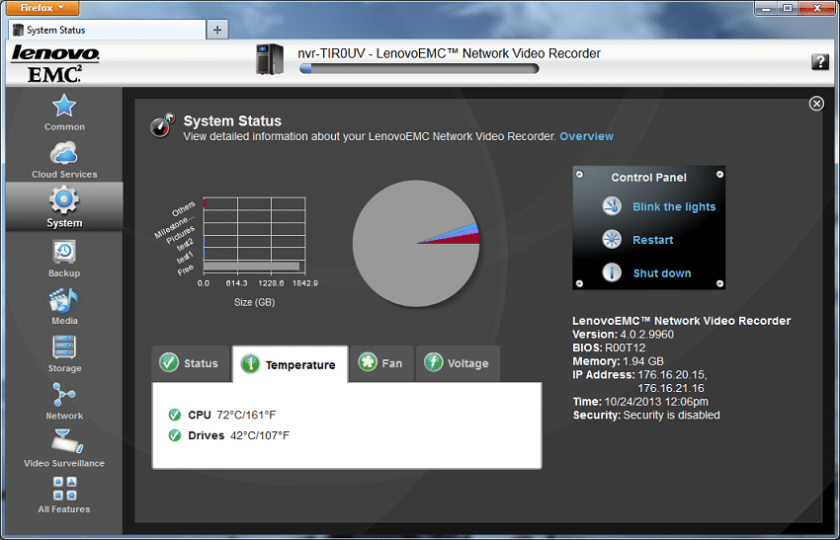Viewport: 840px width, 540px height.
Task: Click the Restart link
Action: pyautogui.click(x=652, y=240)
